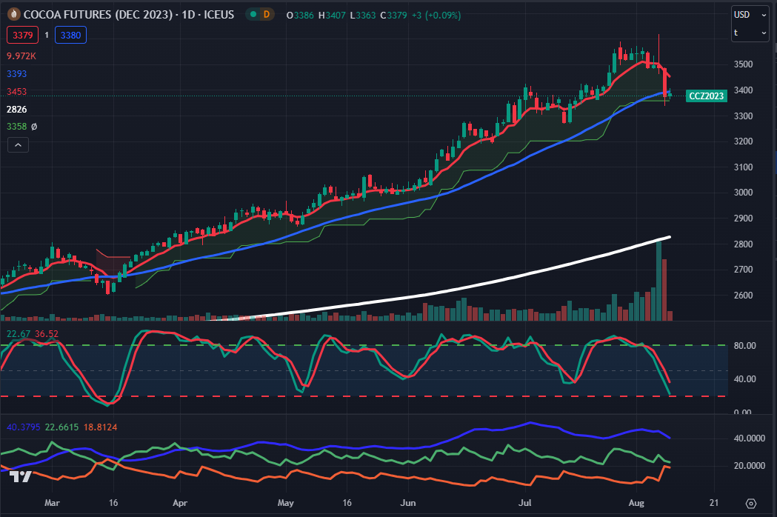
Task: Open chart settings with the gear icon
Action: [x=751, y=503]
